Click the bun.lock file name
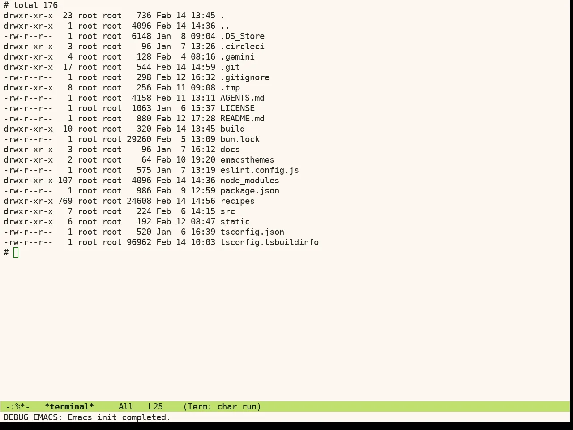The height and width of the screenshot is (430, 573). pyautogui.click(x=240, y=139)
